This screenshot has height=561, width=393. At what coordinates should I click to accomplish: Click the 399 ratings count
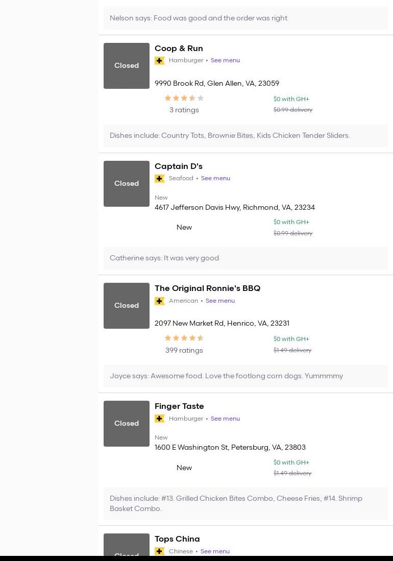tap(184, 350)
